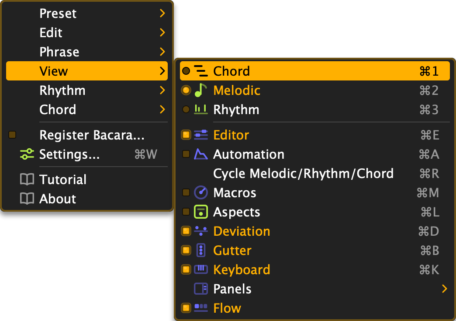The image size is (456, 321).
Task: Select the Melodic view label
Action: pos(237,90)
